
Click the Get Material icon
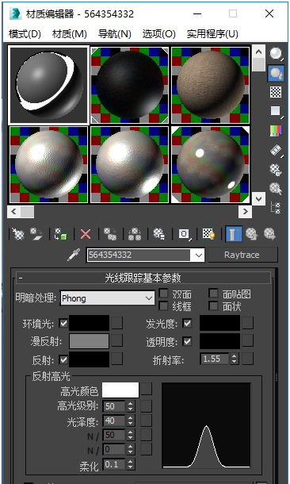click(18, 234)
